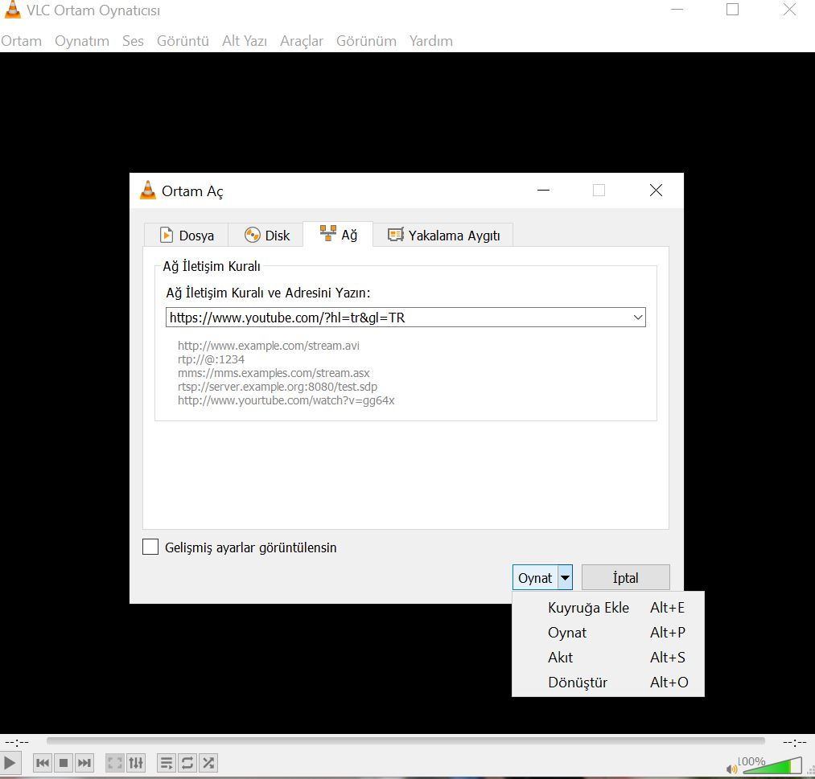Viewport: 815px width, 779px height.
Task: Show the playlist panel
Action: click(167, 763)
